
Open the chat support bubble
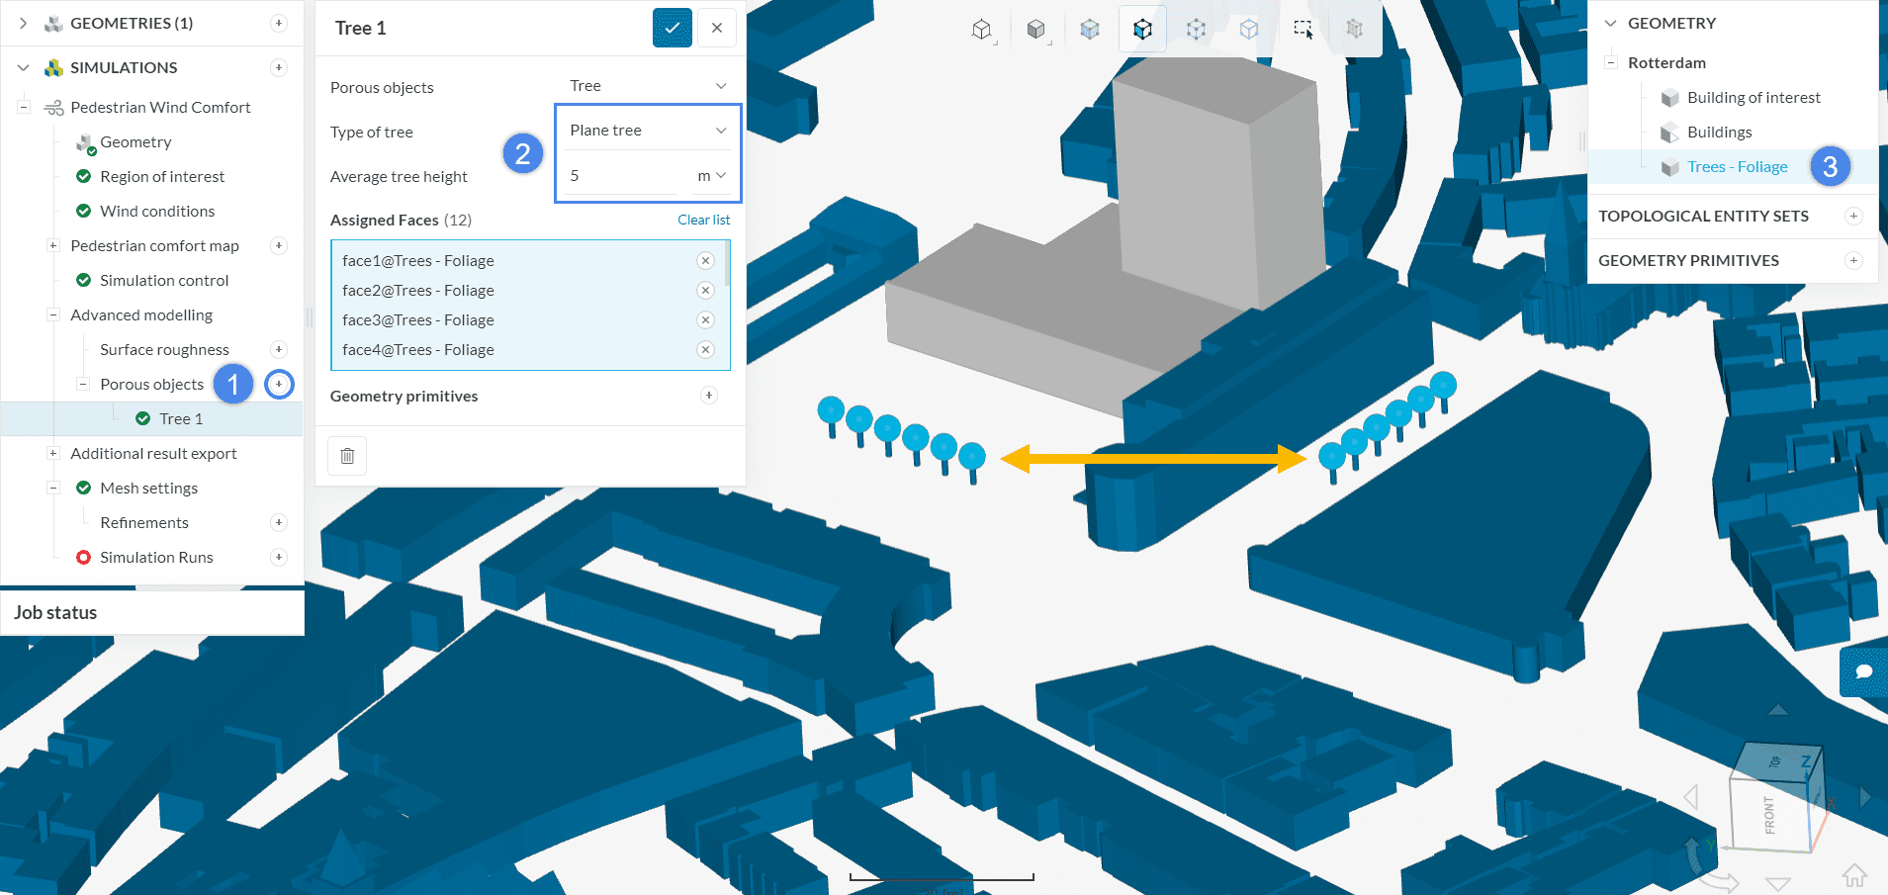(1863, 671)
